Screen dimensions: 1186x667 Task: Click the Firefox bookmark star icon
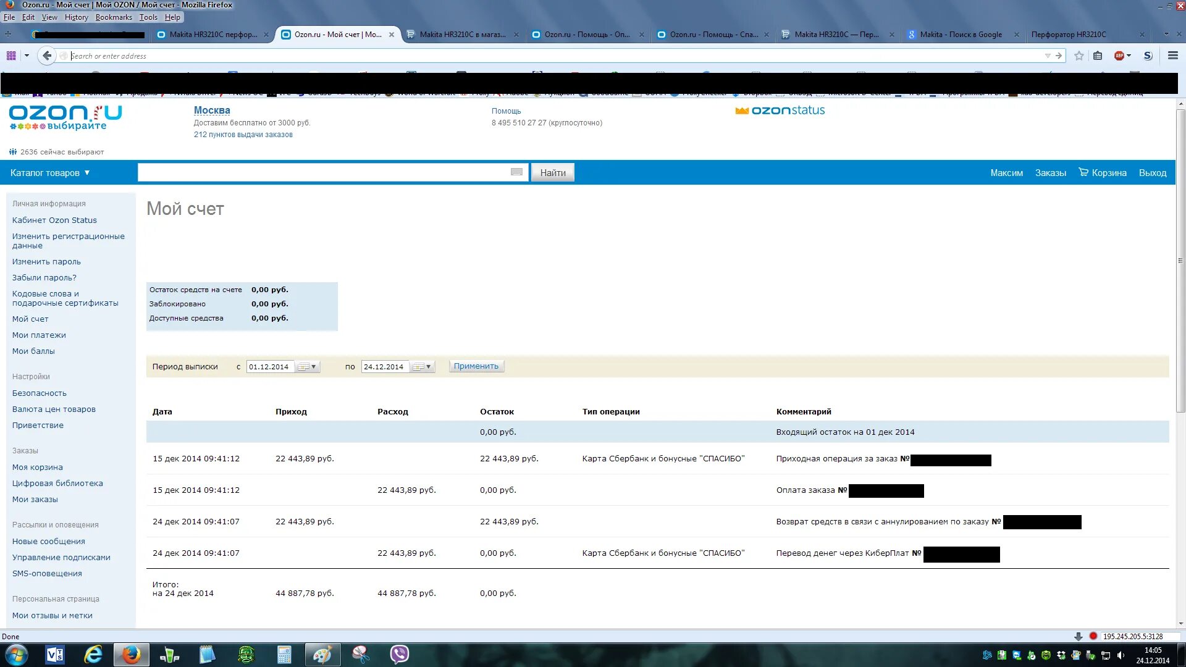(x=1077, y=56)
